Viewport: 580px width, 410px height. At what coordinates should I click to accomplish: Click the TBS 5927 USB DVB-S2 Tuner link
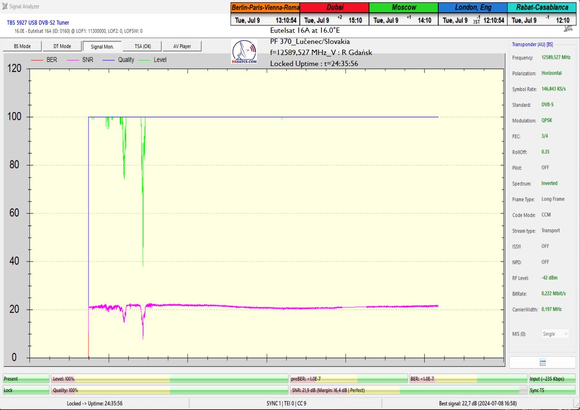point(38,23)
